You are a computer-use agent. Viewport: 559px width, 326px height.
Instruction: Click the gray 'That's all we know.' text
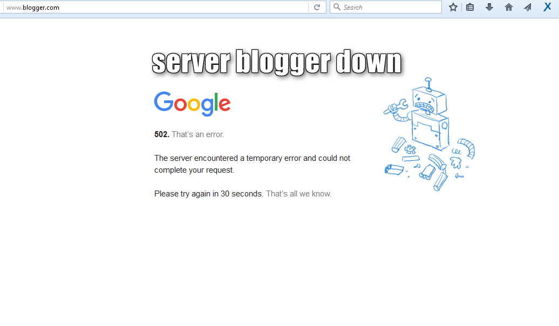[x=299, y=194]
